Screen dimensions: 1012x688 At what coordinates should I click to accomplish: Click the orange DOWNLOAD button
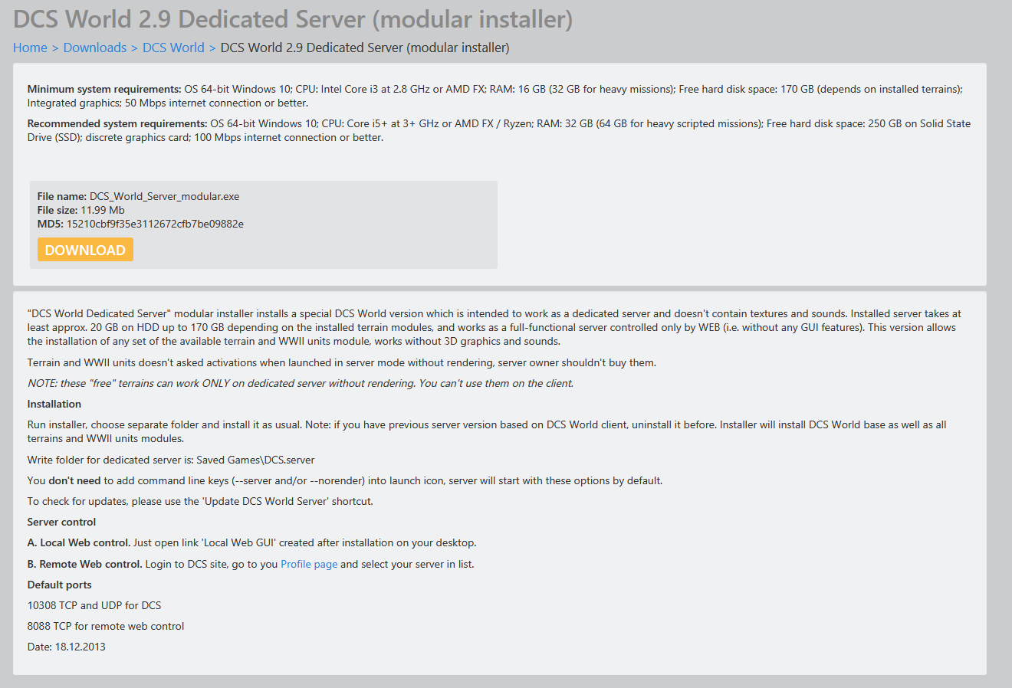pyautogui.click(x=85, y=250)
